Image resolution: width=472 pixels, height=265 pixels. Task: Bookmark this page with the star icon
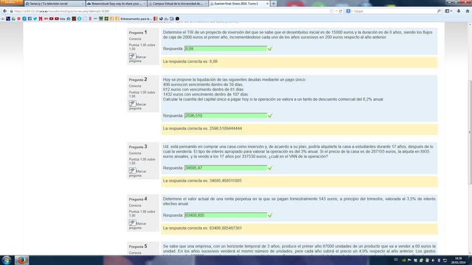coord(331,11)
